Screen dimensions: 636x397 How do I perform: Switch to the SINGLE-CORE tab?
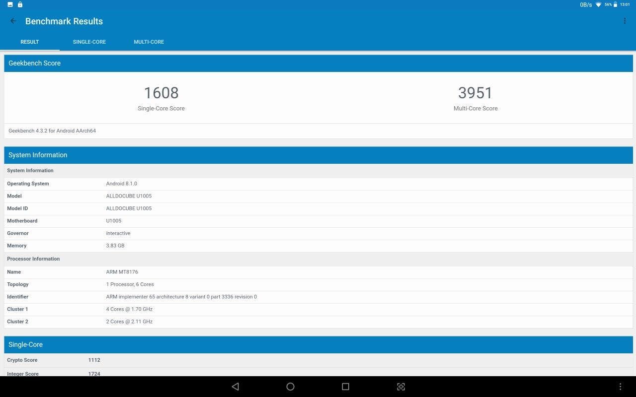89,42
